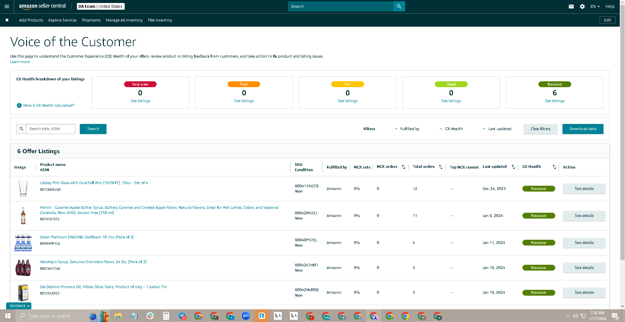625x322 pixels.
Task: Open Slack from the taskbar
Action: tap(150, 316)
